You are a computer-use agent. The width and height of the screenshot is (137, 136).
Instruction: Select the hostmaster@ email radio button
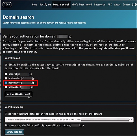[6, 78]
